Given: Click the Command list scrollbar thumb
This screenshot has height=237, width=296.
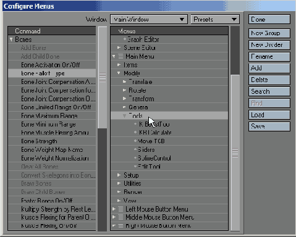Looking at the screenshot, I should (x=103, y=78).
